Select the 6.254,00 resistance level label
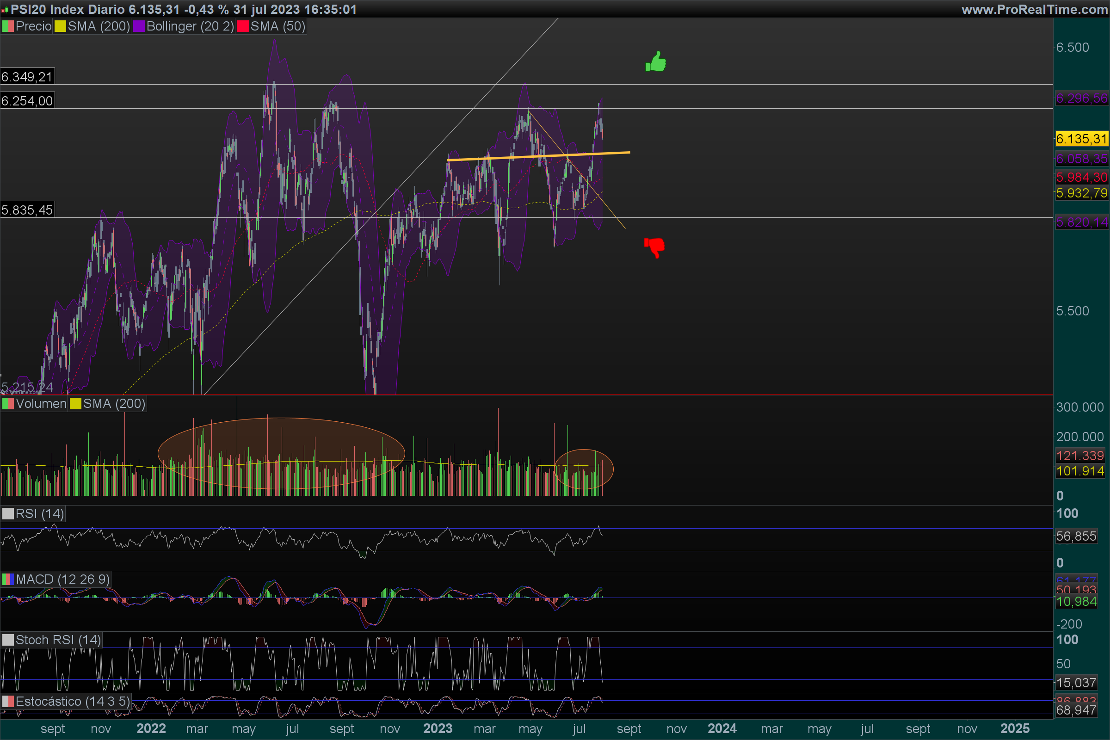The width and height of the screenshot is (1110, 740). pos(27,101)
